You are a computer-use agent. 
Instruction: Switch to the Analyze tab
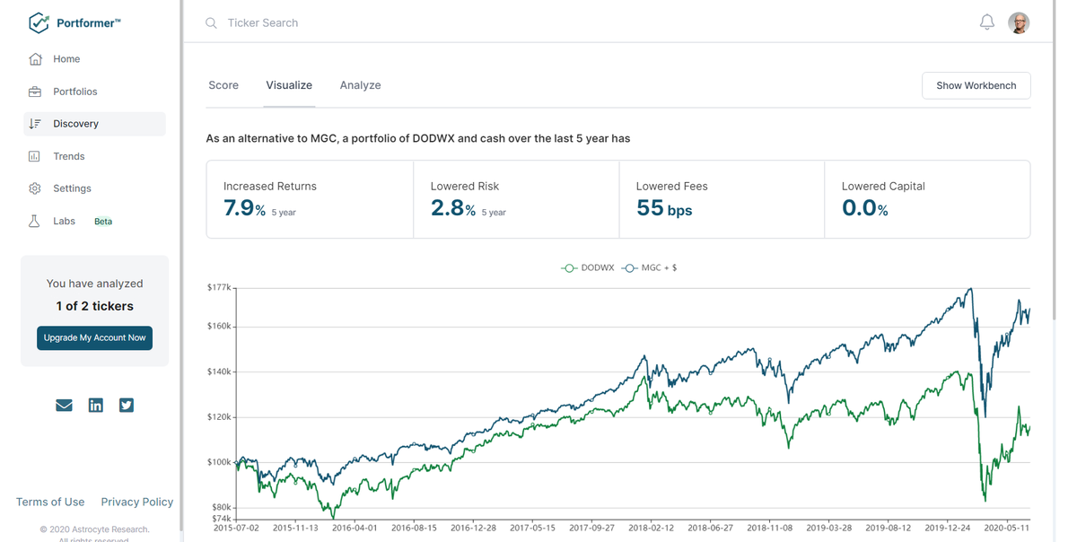click(x=360, y=85)
